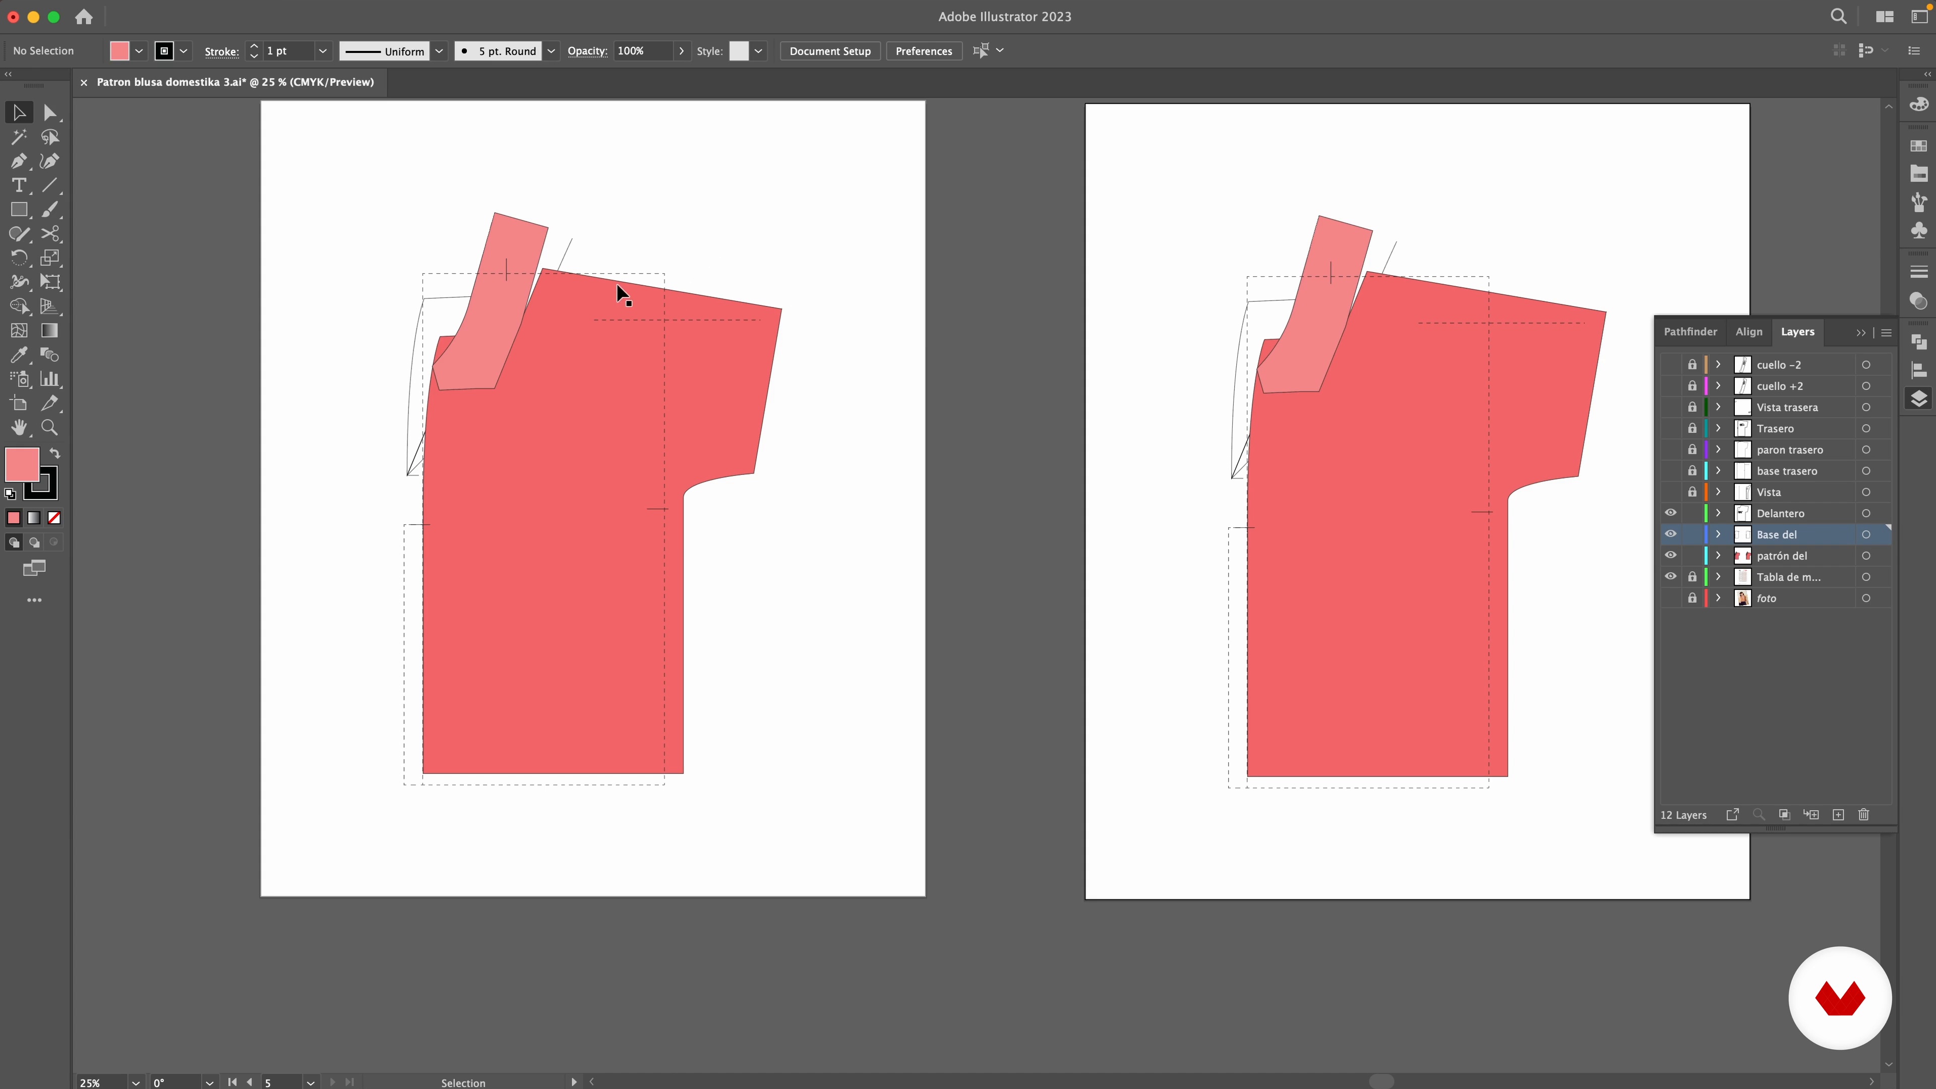Screen dimensions: 1936x1089
Task: Unlock the cuello -2 layer
Action: click(x=1692, y=365)
